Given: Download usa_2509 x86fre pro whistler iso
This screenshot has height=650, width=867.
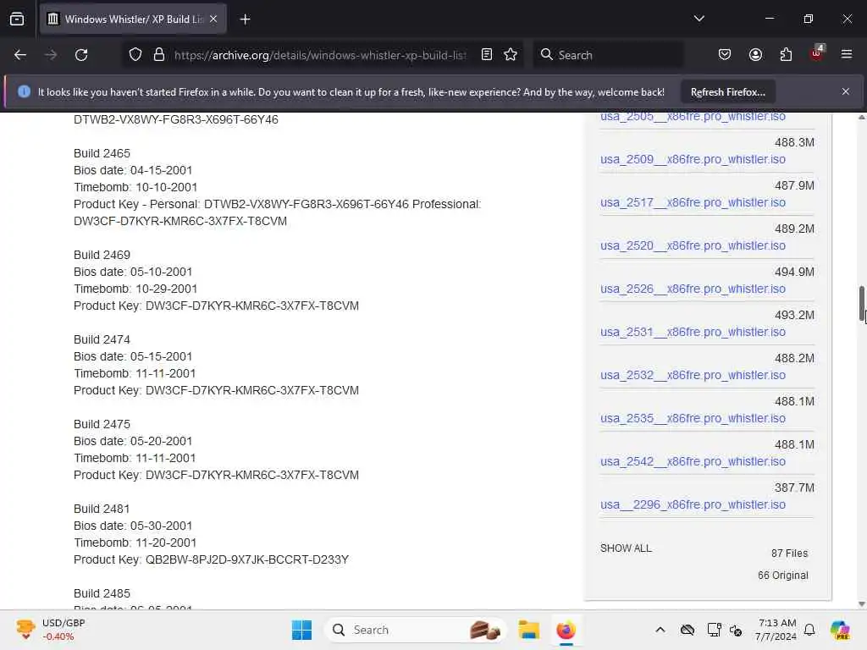Looking at the screenshot, I should pyautogui.click(x=693, y=159).
